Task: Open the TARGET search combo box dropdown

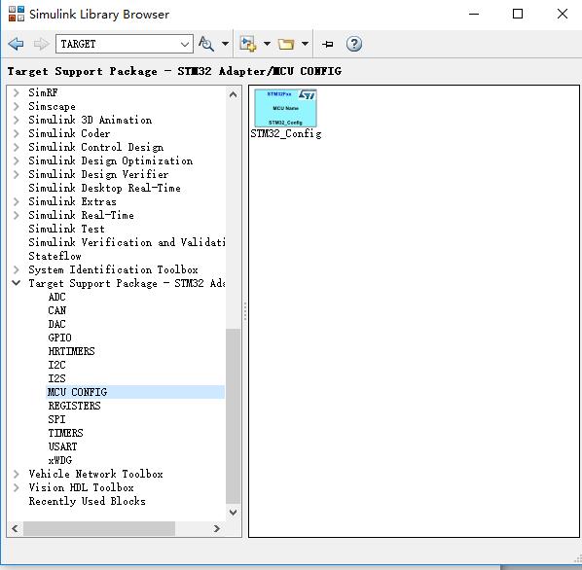Action: (x=185, y=44)
